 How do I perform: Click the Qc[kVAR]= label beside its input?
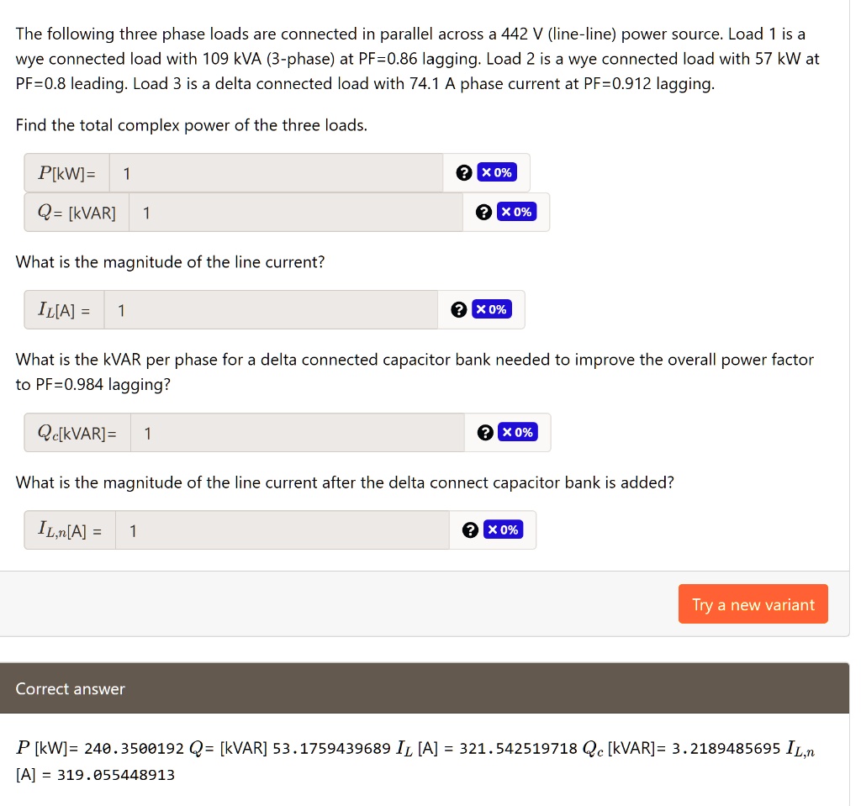click(x=77, y=434)
